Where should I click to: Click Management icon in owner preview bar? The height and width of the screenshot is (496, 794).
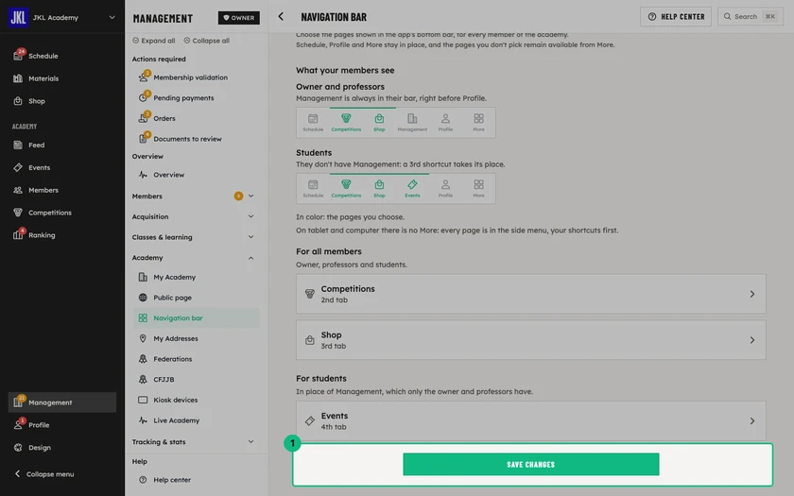(412, 118)
